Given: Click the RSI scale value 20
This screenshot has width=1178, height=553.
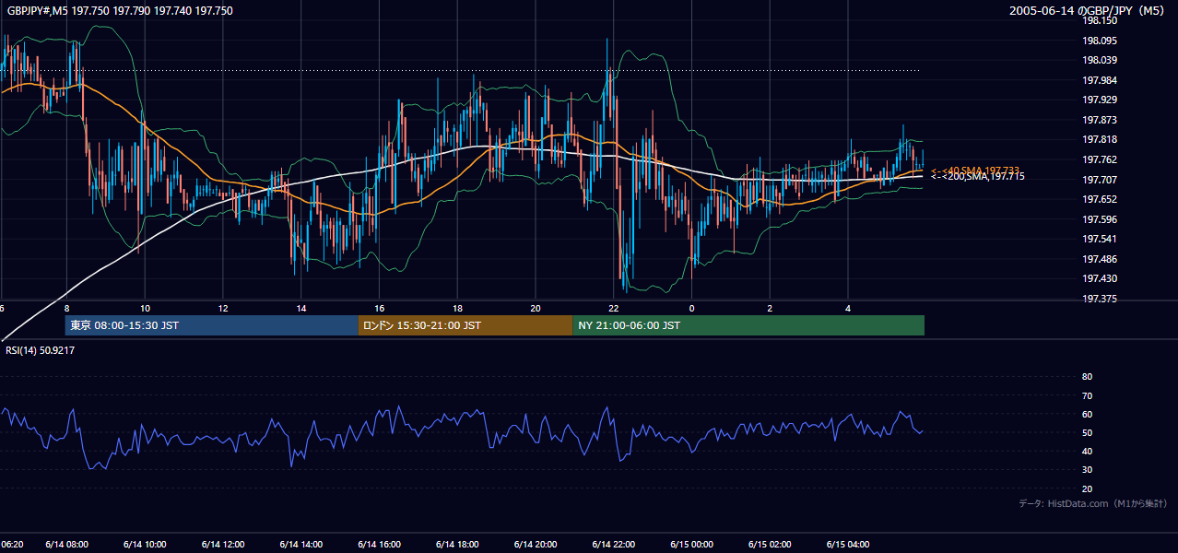Looking at the screenshot, I should 1087,488.
